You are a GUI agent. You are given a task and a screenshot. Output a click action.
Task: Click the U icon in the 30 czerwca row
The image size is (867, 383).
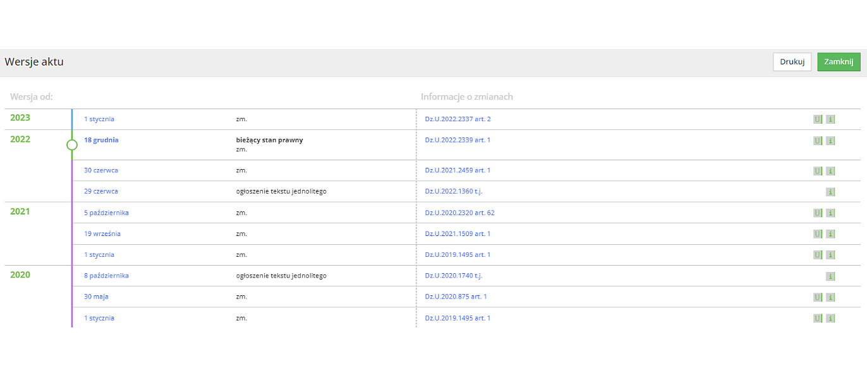pos(818,171)
